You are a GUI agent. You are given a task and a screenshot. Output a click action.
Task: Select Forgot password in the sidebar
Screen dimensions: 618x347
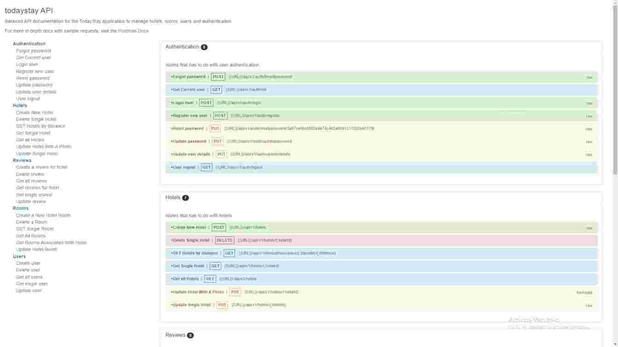[34, 50]
